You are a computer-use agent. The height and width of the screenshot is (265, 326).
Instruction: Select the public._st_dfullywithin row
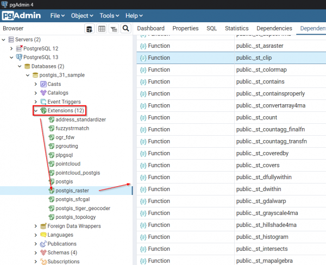point(231,177)
